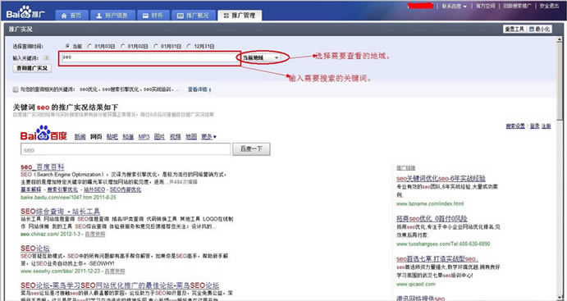The image size is (567, 301).
Task: Click the Baidu 百度 paw logo in results
Action: (x=43, y=134)
